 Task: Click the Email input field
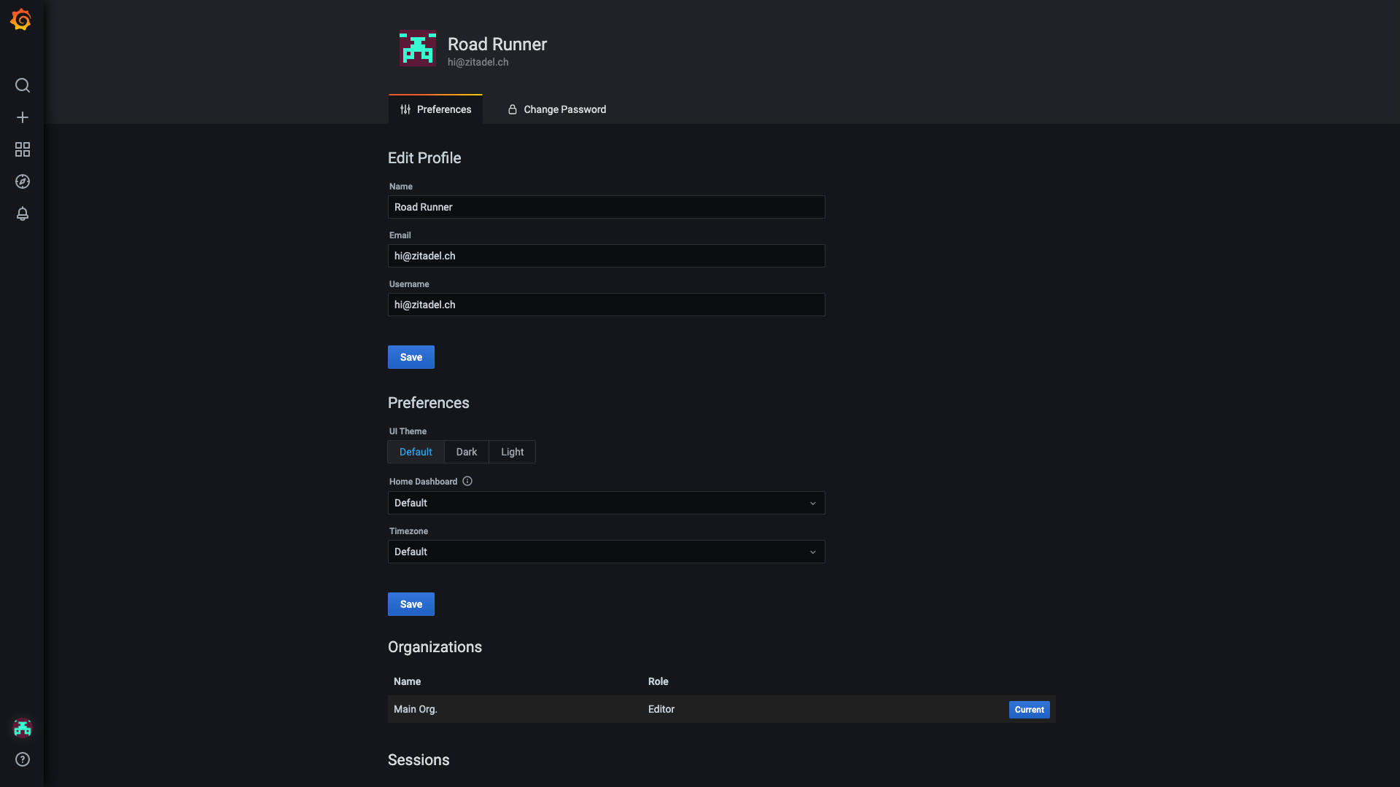click(x=606, y=256)
